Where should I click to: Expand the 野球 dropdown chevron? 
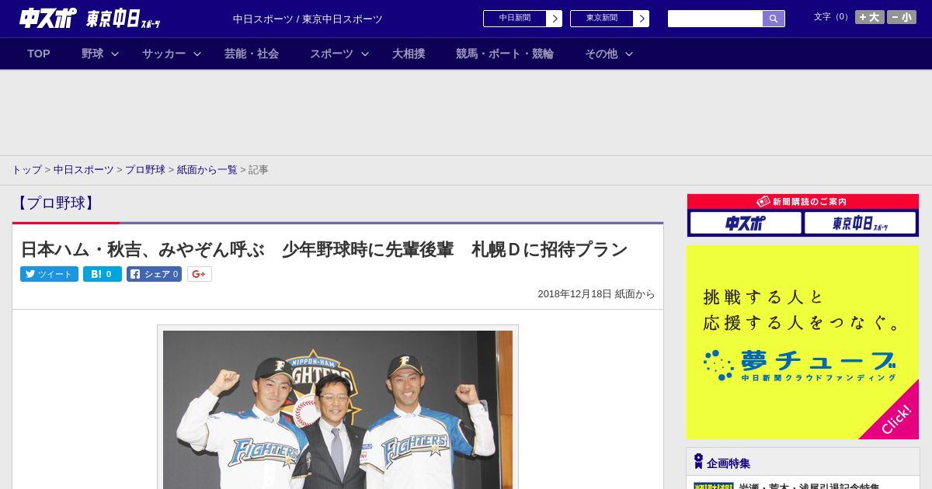[115, 54]
